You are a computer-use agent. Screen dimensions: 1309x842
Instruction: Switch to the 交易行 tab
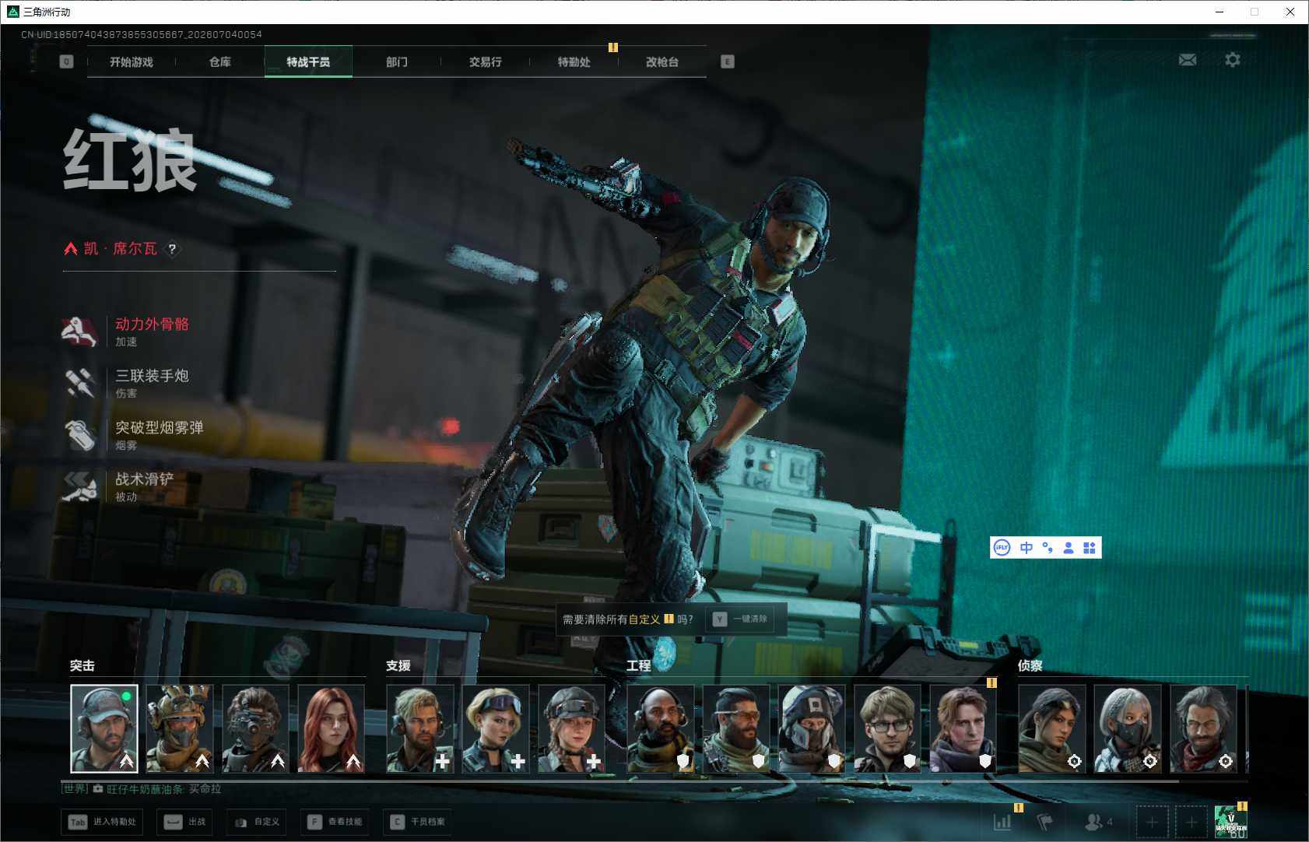point(486,61)
